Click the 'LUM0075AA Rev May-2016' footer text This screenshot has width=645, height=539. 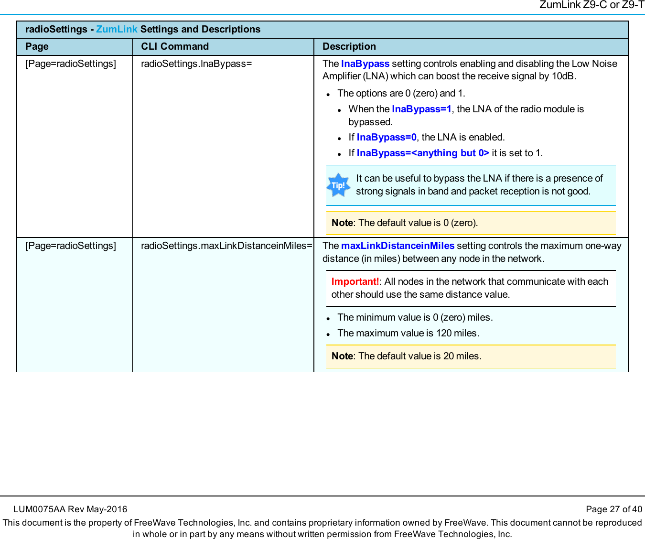70,509
